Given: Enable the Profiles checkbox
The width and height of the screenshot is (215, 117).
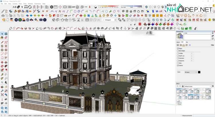Looking at the screenshot, I should [x=178, y=53].
